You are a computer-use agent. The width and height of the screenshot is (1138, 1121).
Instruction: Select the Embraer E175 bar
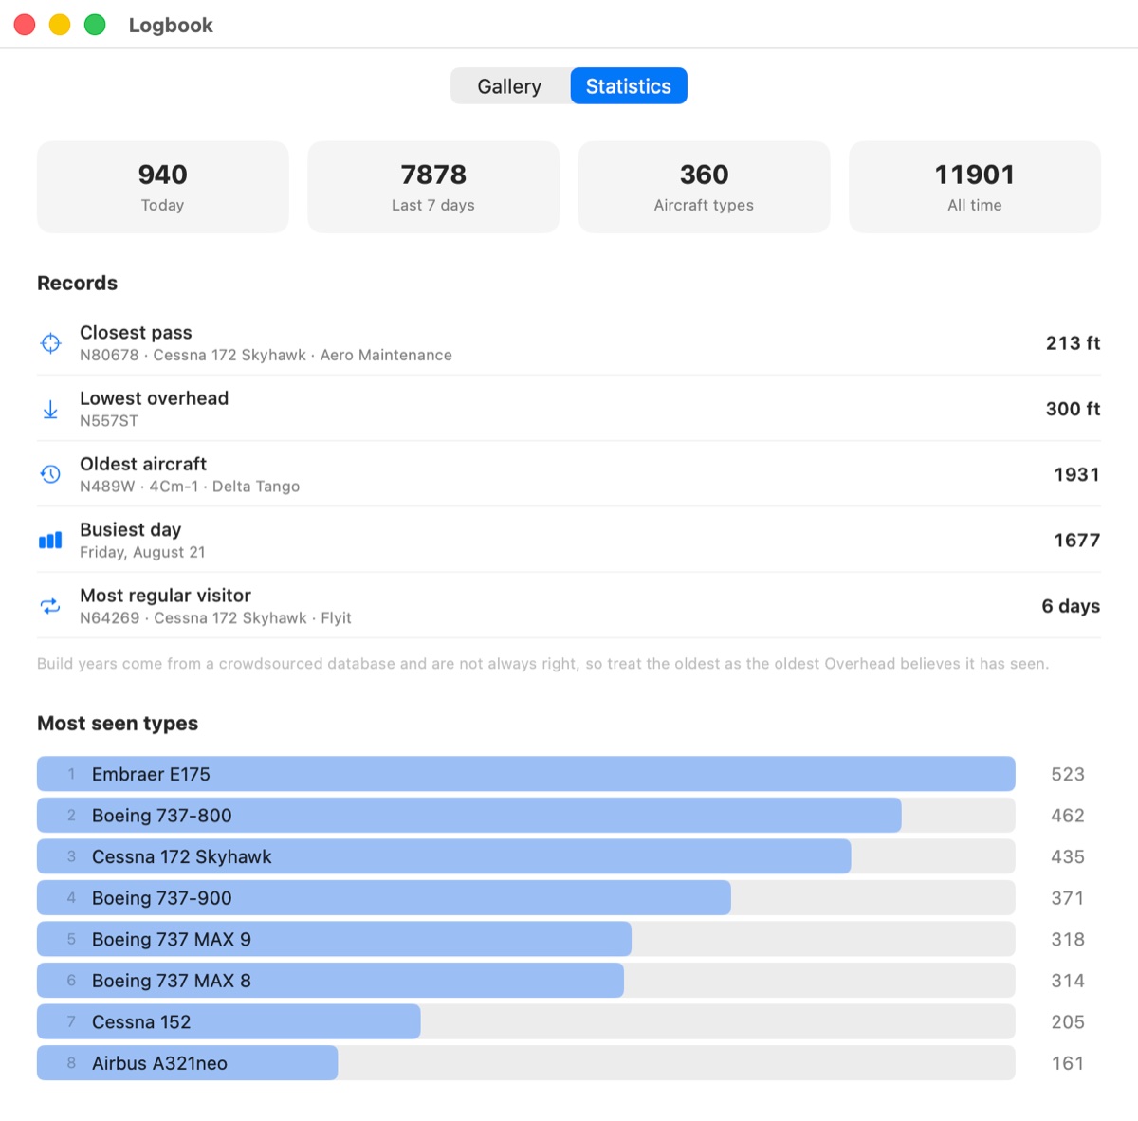tap(526, 774)
